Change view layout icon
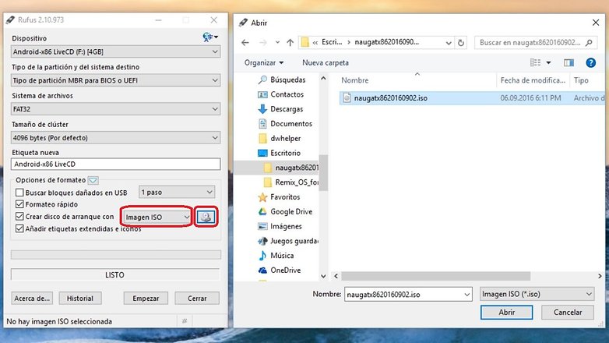The width and height of the screenshot is (609, 343). 536,62
